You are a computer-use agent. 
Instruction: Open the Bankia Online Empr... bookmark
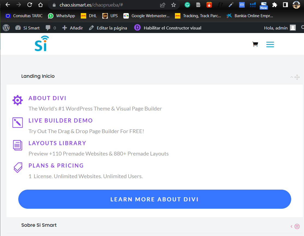click(x=250, y=16)
